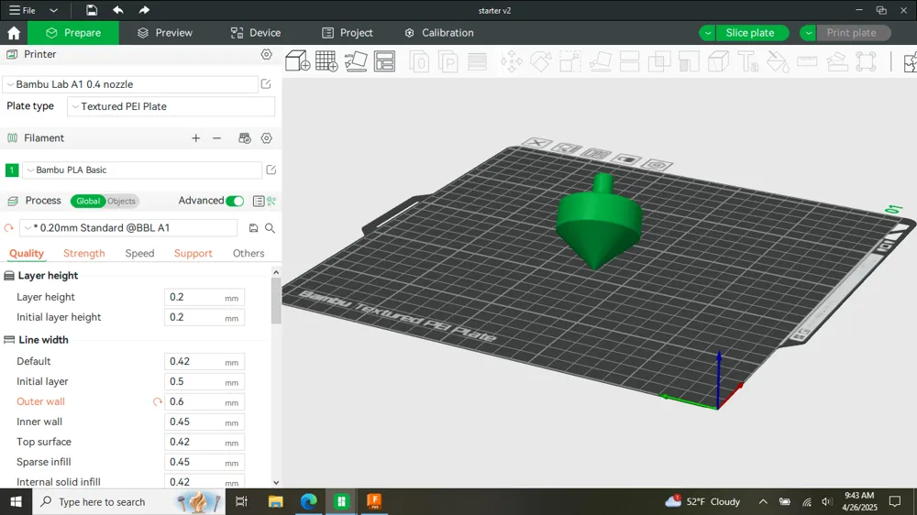Reset Outer wall line width value

[158, 401]
